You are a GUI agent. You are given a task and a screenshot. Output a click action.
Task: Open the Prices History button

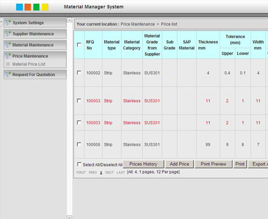pos(143,164)
